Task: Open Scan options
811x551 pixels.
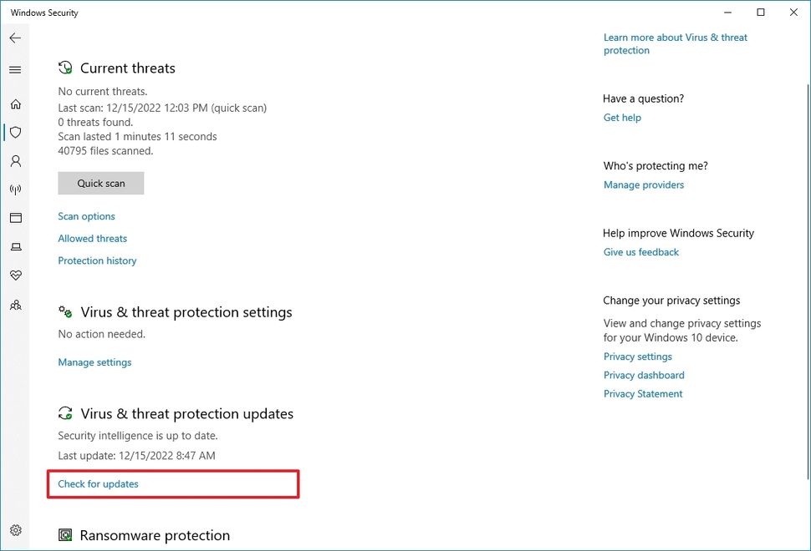Action: (x=86, y=215)
